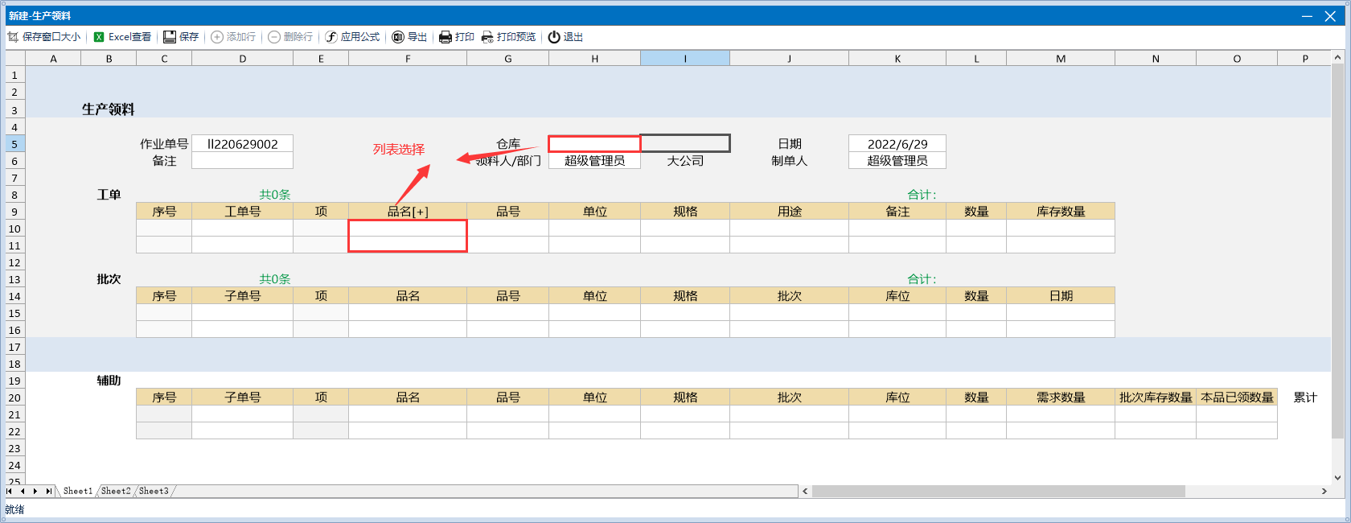Click the 导出 export icon
1351x523 pixels.
[398, 37]
